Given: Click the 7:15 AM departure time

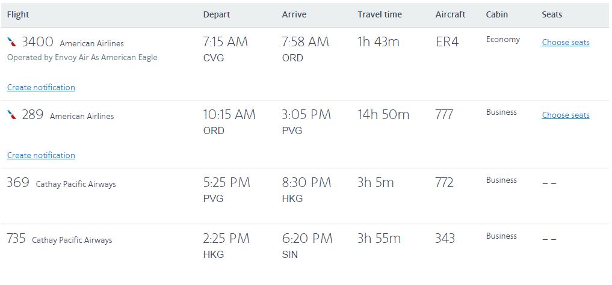Looking at the screenshot, I should point(225,42).
